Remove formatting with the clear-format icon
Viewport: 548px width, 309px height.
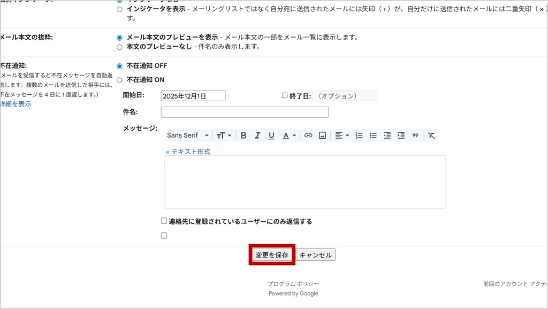[x=431, y=135]
